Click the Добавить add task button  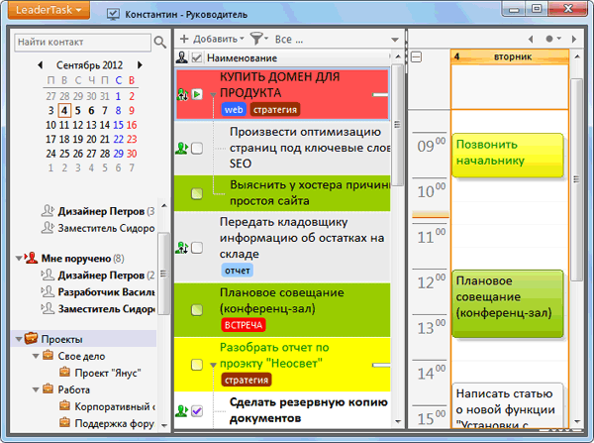[208, 39]
